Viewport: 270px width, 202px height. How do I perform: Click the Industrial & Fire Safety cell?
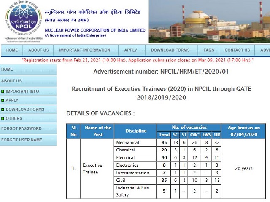(x=135, y=191)
